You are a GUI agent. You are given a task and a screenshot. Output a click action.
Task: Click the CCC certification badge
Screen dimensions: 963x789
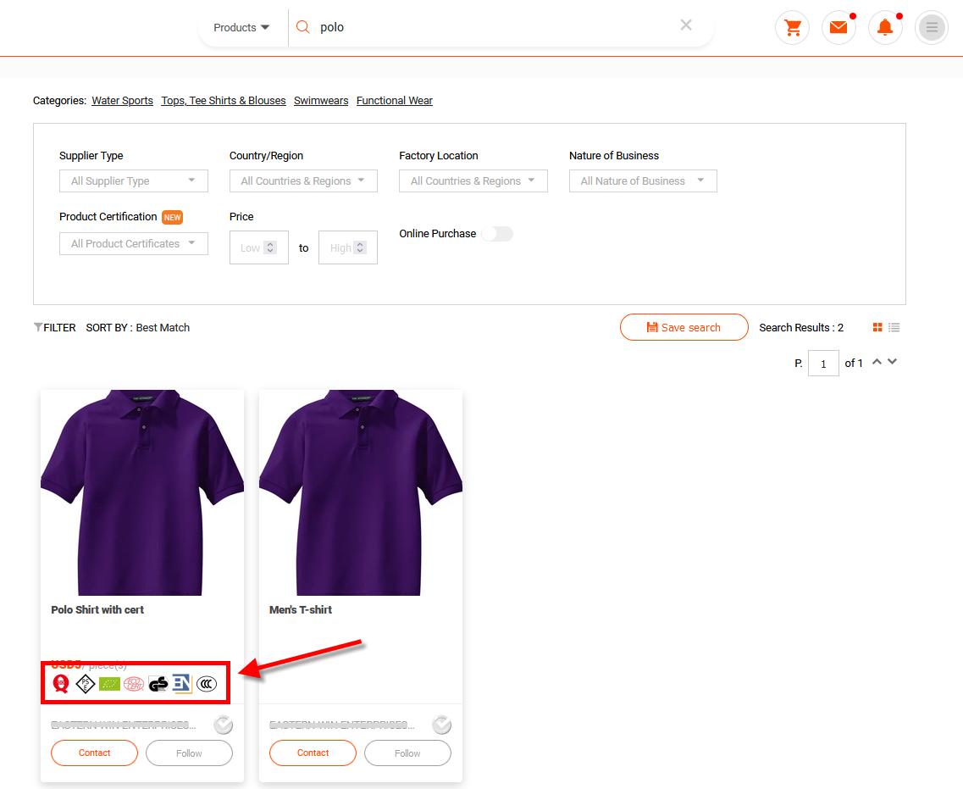coord(207,683)
